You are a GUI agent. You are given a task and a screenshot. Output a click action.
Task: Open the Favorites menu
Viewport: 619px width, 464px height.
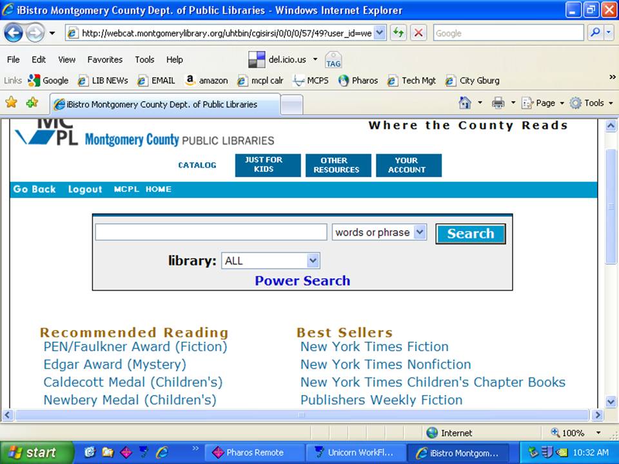coord(105,59)
